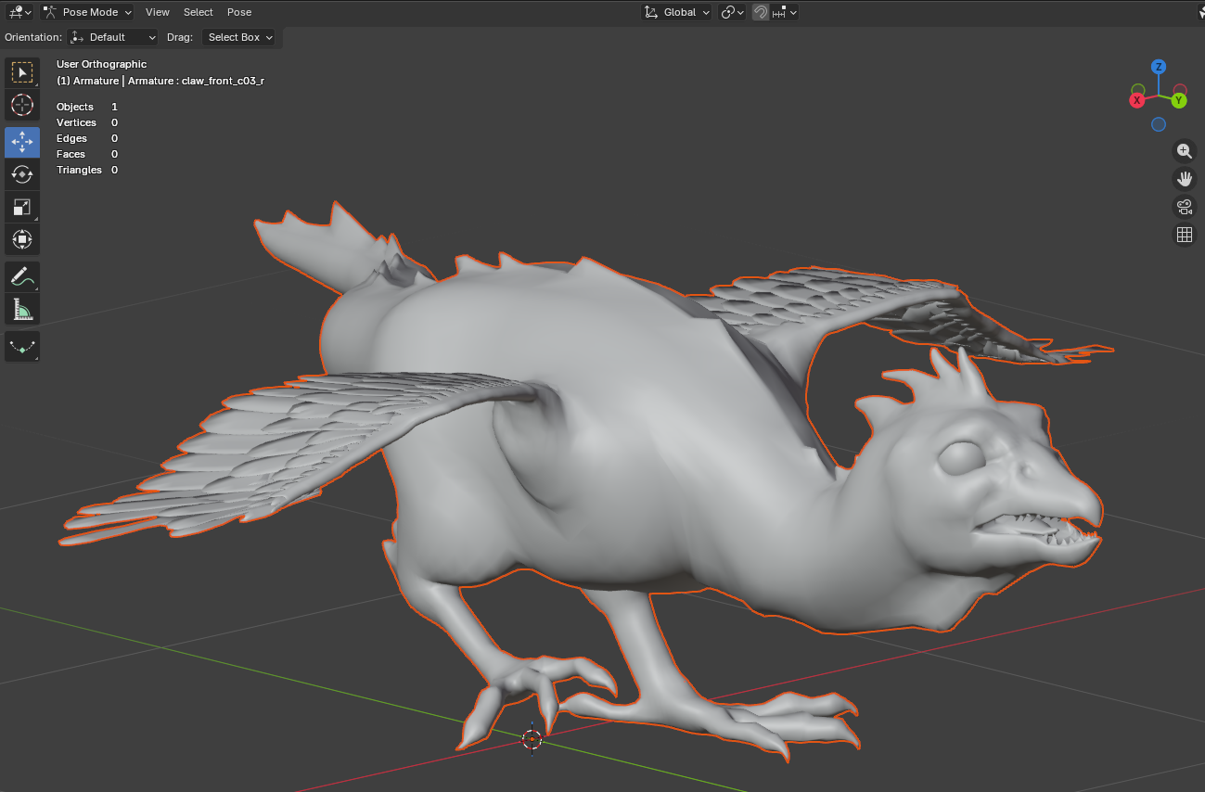
Task: Expand the Global transform orientation dropdown
Action: pyautogui.click(x=677, y=12)
